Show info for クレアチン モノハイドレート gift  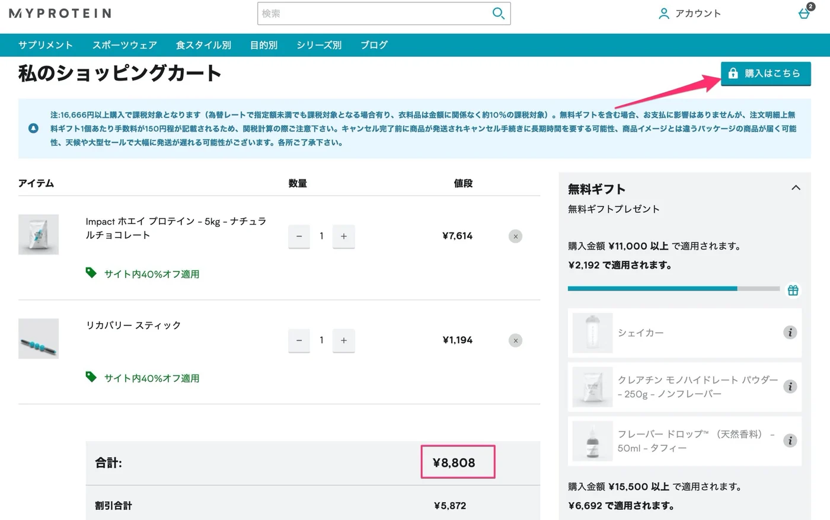[x=790, y=387]
